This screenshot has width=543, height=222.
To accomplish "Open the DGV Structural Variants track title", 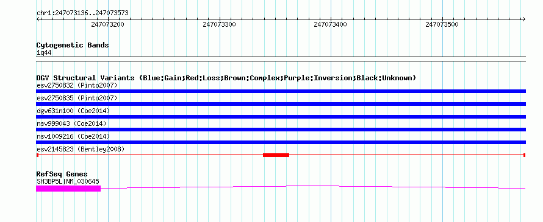I will coord(226,78).
